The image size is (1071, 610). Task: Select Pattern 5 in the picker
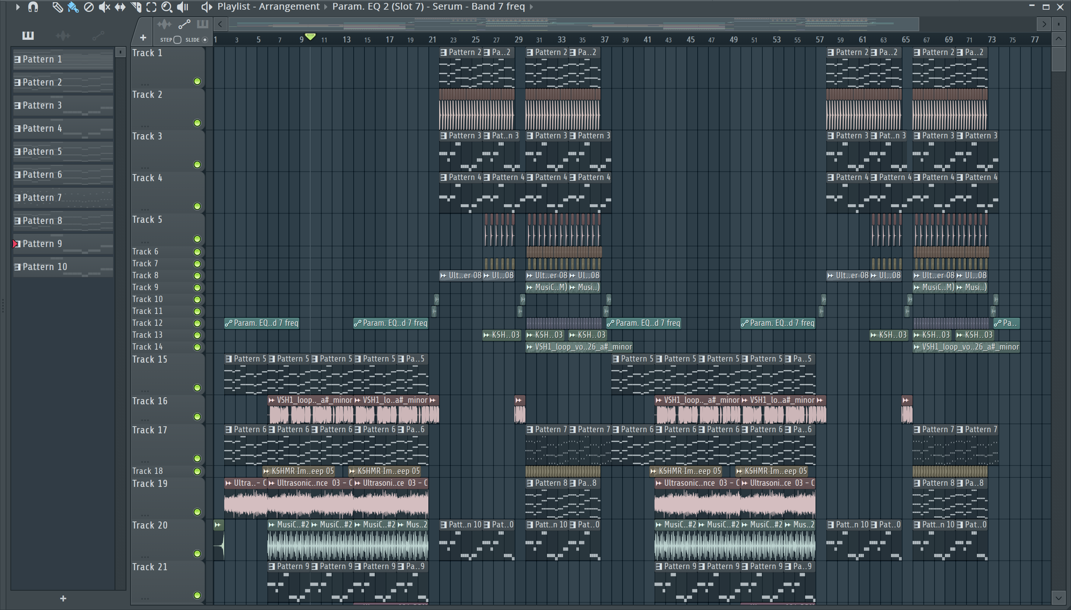[x=63, y=152]
